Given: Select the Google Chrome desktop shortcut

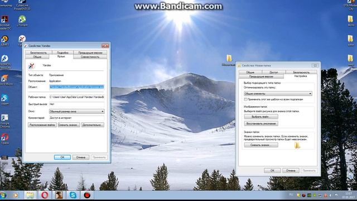Looking at the screenshot, I should [5, 121].
